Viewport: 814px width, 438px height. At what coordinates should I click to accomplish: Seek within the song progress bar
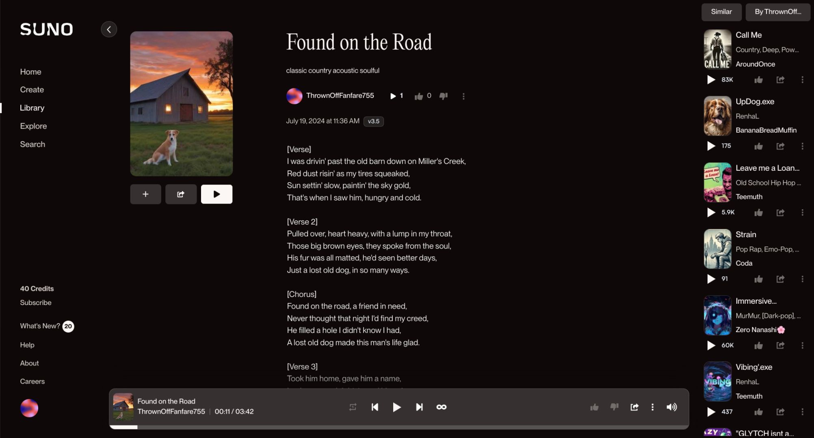click(399, 427)
